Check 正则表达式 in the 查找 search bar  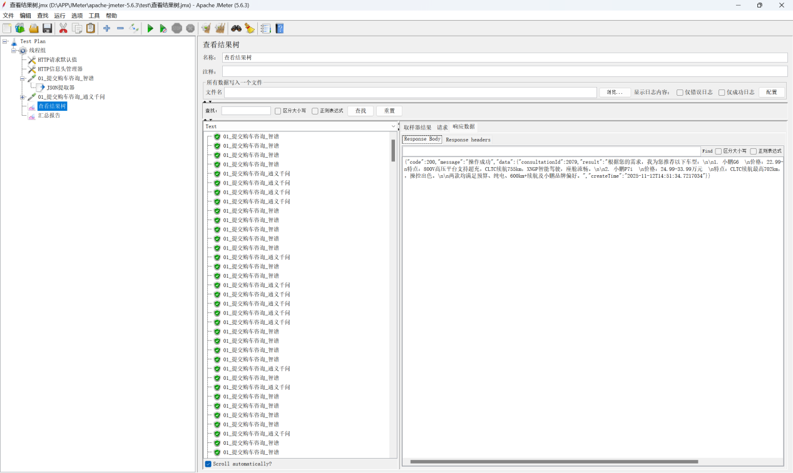(x=315, y=111)
